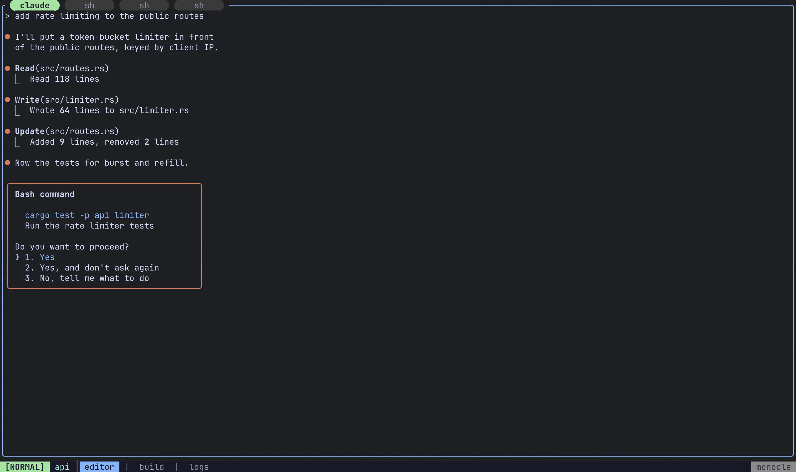Click 'Wrote 64 lines to src/limiter.rs' text

[109, 110]
